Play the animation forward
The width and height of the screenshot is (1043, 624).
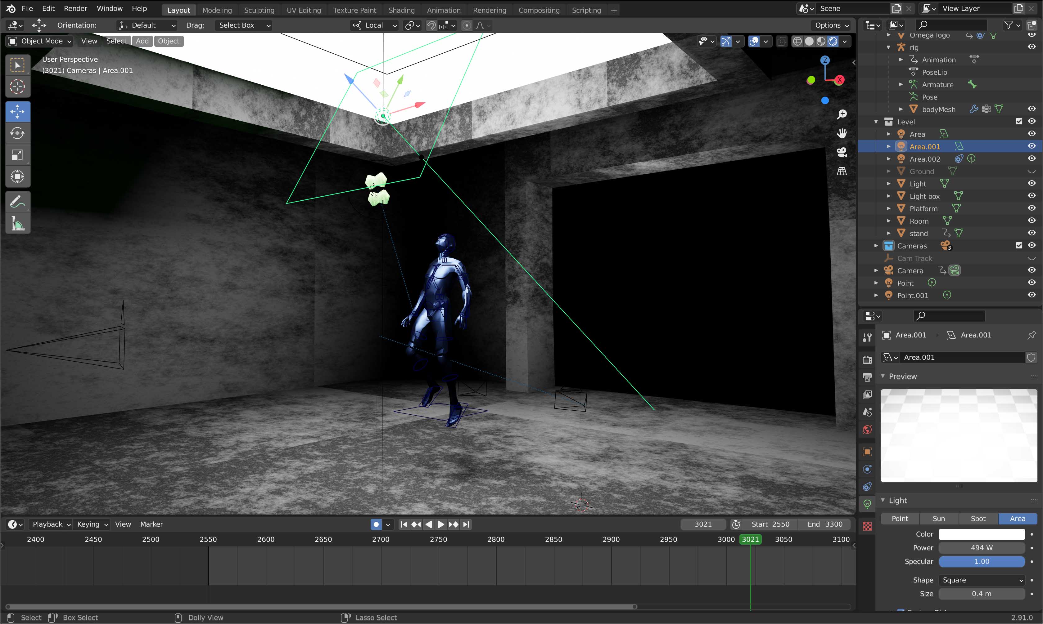pos(440,524)
